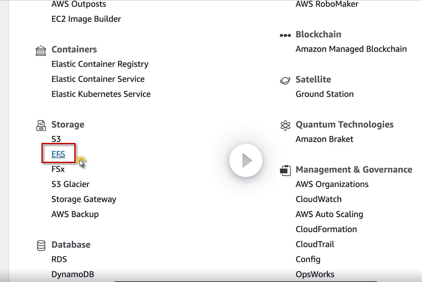Open Amazon Managed Blockchain
The width and height of the screenshot is (422, 282).
coord(351,49)
